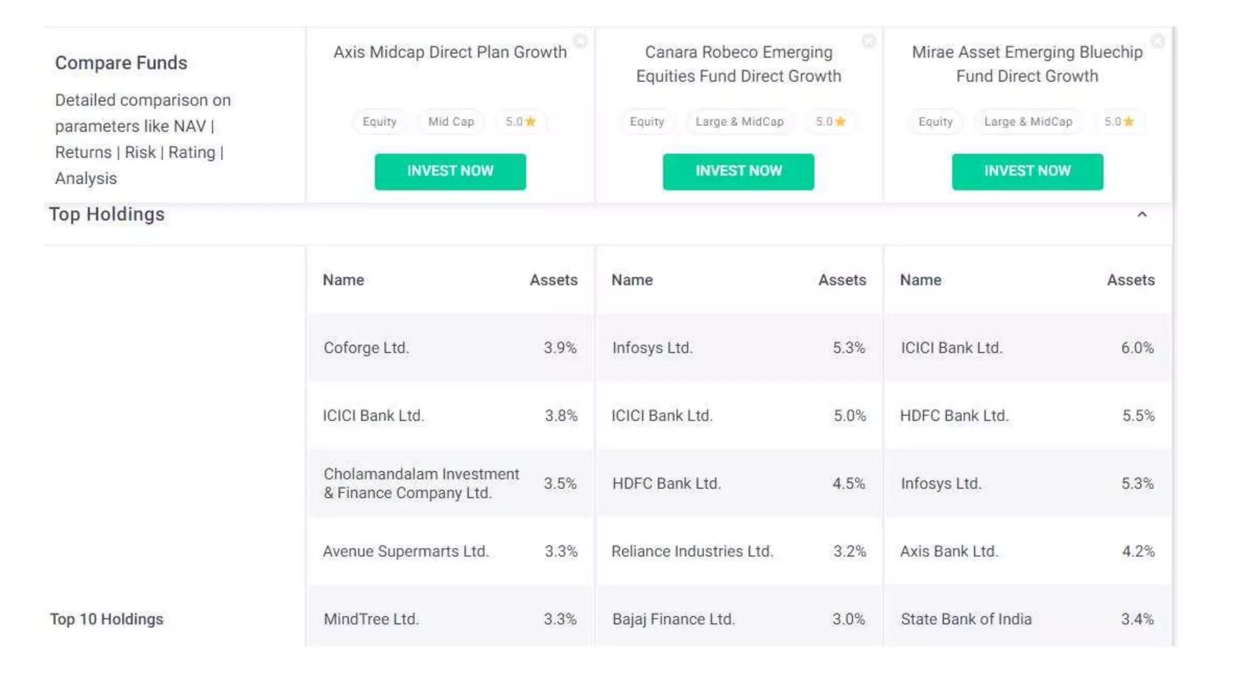The width and height of the screenshot is (1245, 700).
Task: Click Mirae Asset's 5.0 star rating badge
Action: pos(1119,122)
